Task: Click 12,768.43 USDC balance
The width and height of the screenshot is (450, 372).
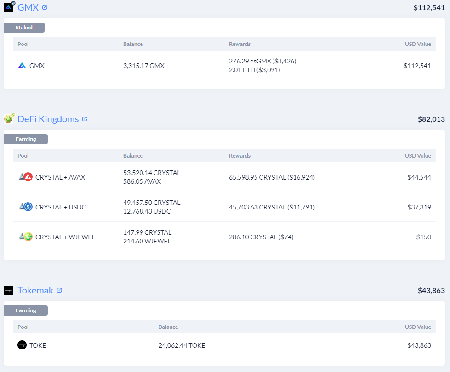Action: (147, 211)
